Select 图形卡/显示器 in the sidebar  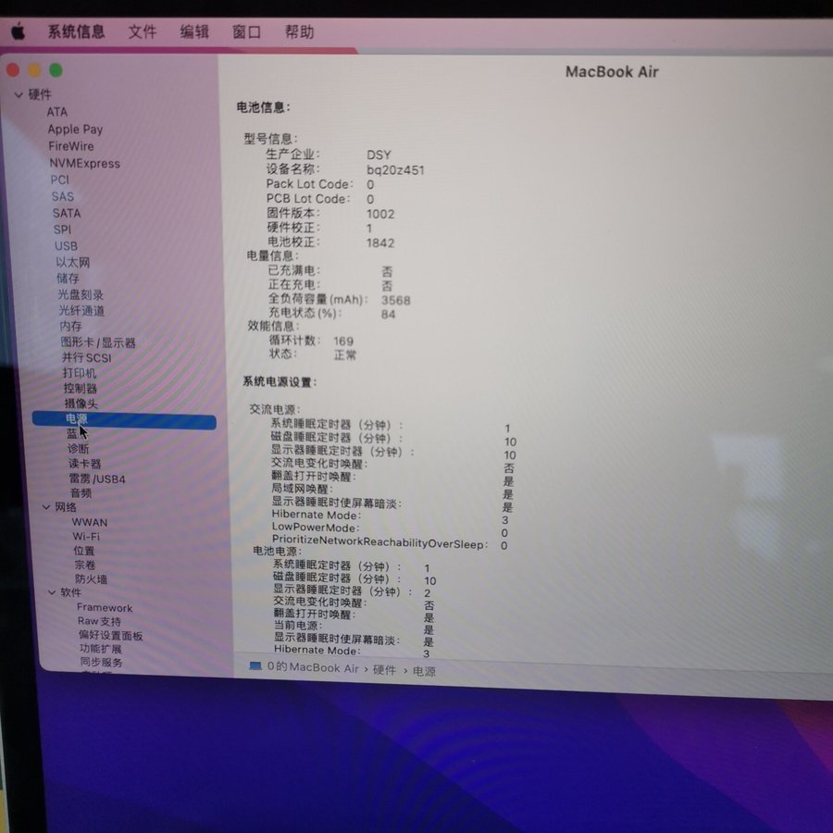[98, 342]
